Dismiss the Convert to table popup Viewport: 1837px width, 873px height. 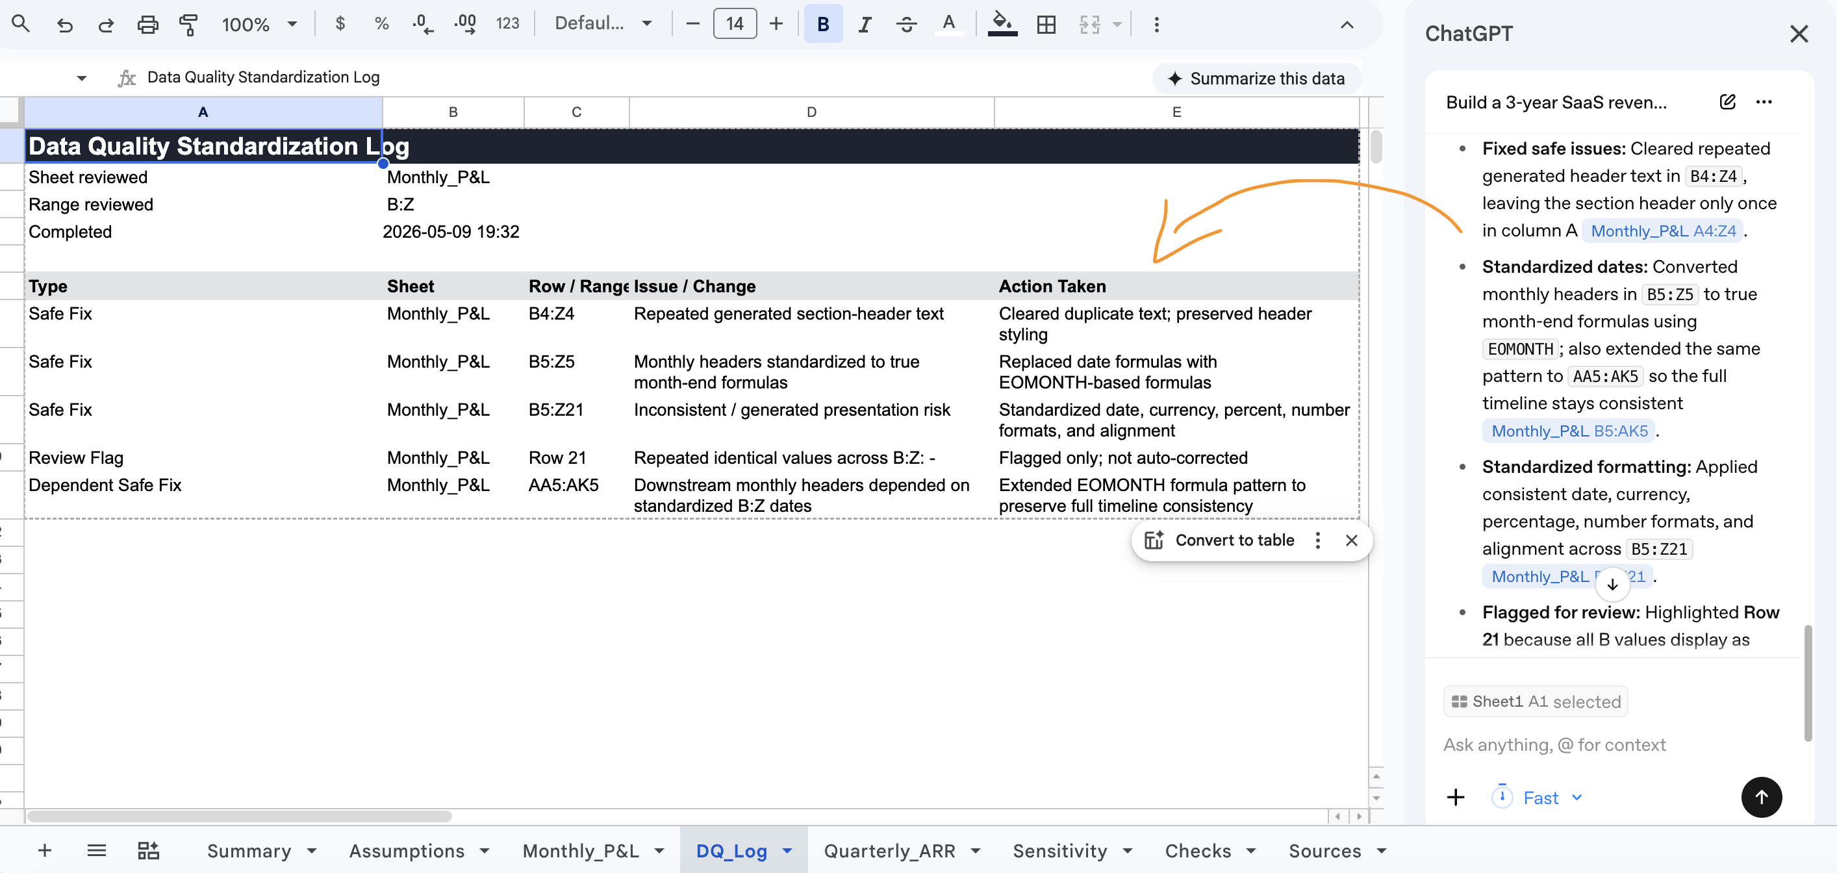pyautogui.click(x=1351, y=540)
